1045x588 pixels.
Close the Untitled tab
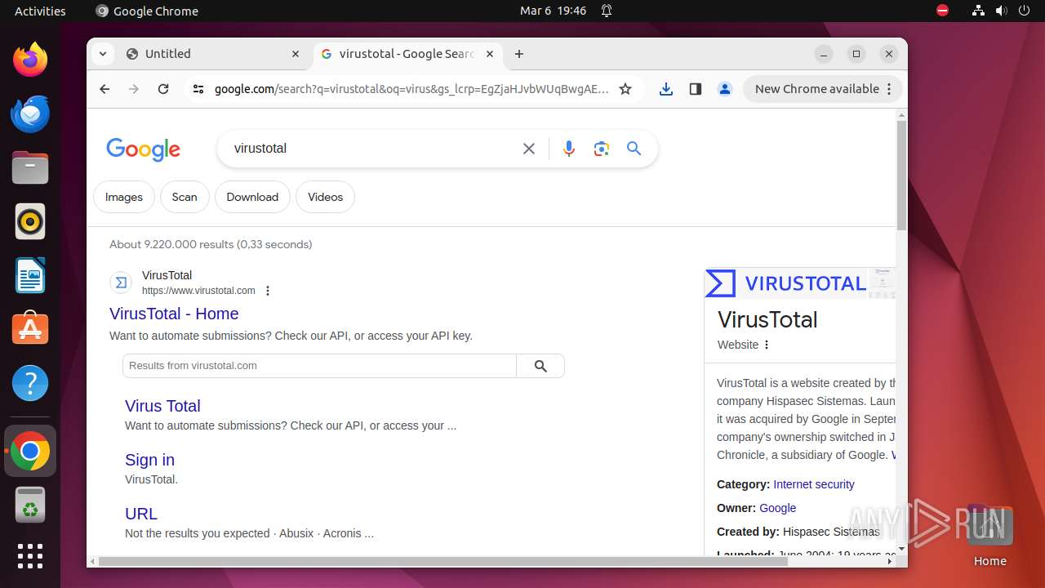(x=296, y=54)
